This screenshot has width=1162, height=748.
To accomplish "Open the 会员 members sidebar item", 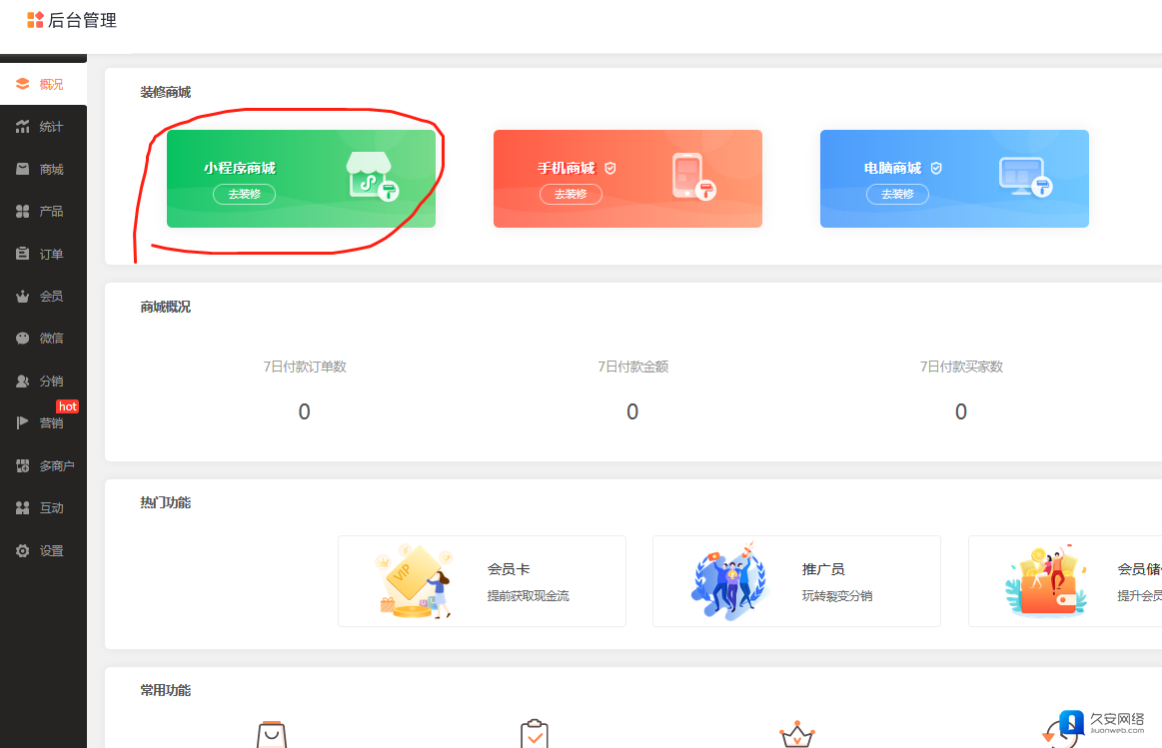I will 43,297.
